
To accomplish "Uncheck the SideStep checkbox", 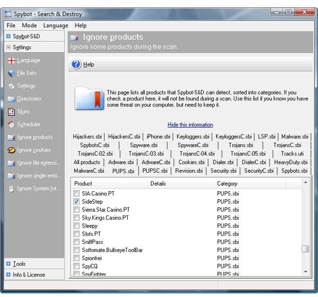I will (76, 201).
